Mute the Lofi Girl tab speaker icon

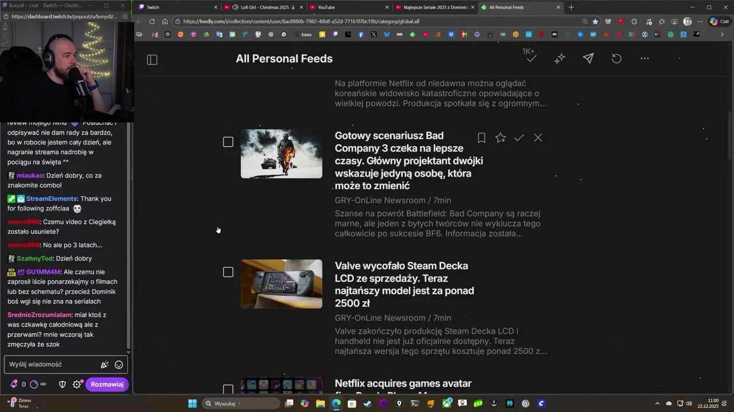pos(235,7)
